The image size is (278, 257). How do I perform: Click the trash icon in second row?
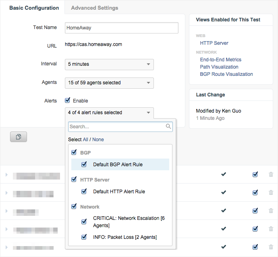click(271, 193)
